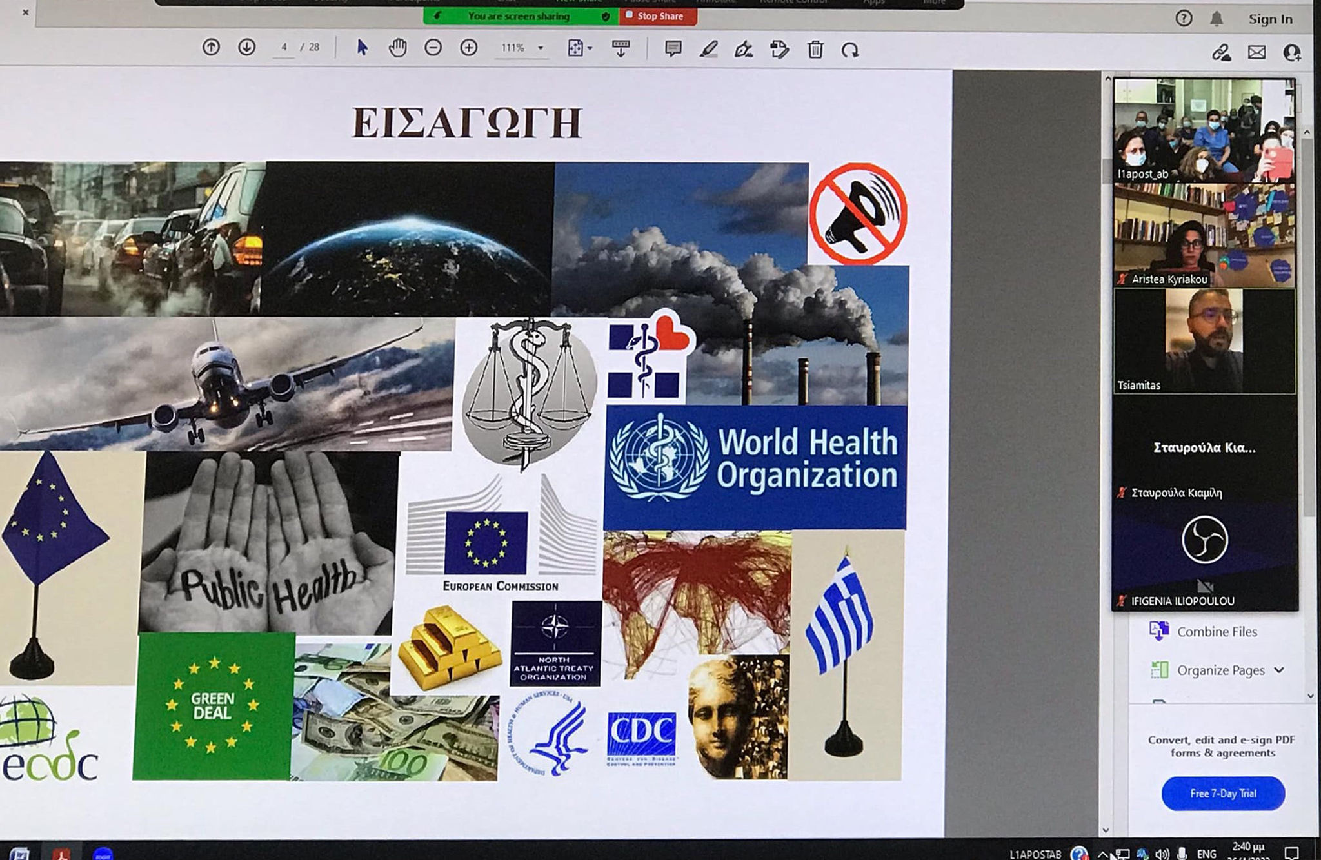Screen dimensions: 1321x860
Task: Go to next page with down arrow
Action: 246,47
